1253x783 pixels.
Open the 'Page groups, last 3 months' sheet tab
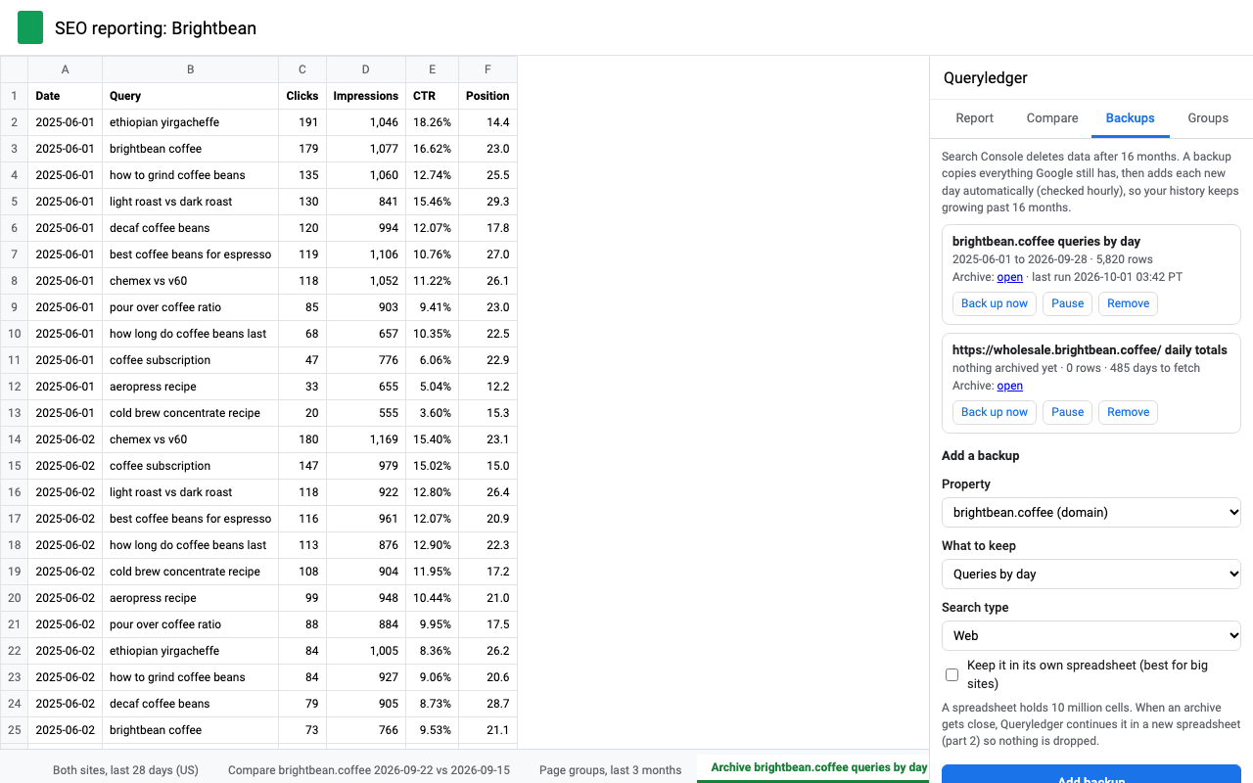tap(610, 769)
